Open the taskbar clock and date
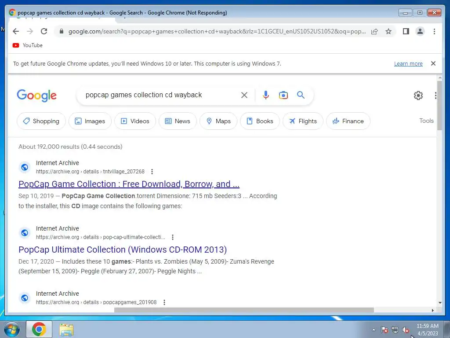 [427, 330]
